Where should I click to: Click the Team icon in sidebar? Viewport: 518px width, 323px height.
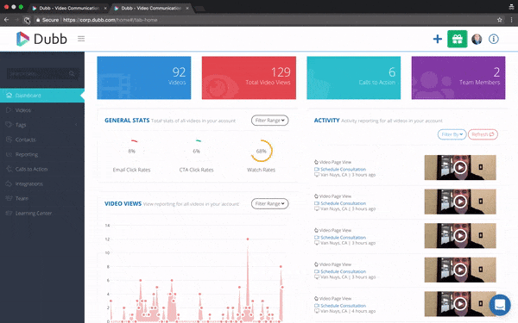pos(9,198)
